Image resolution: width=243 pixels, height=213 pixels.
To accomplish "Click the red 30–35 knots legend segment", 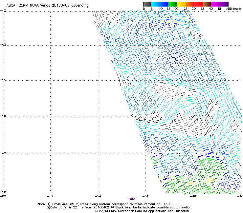I will point(198,4).
